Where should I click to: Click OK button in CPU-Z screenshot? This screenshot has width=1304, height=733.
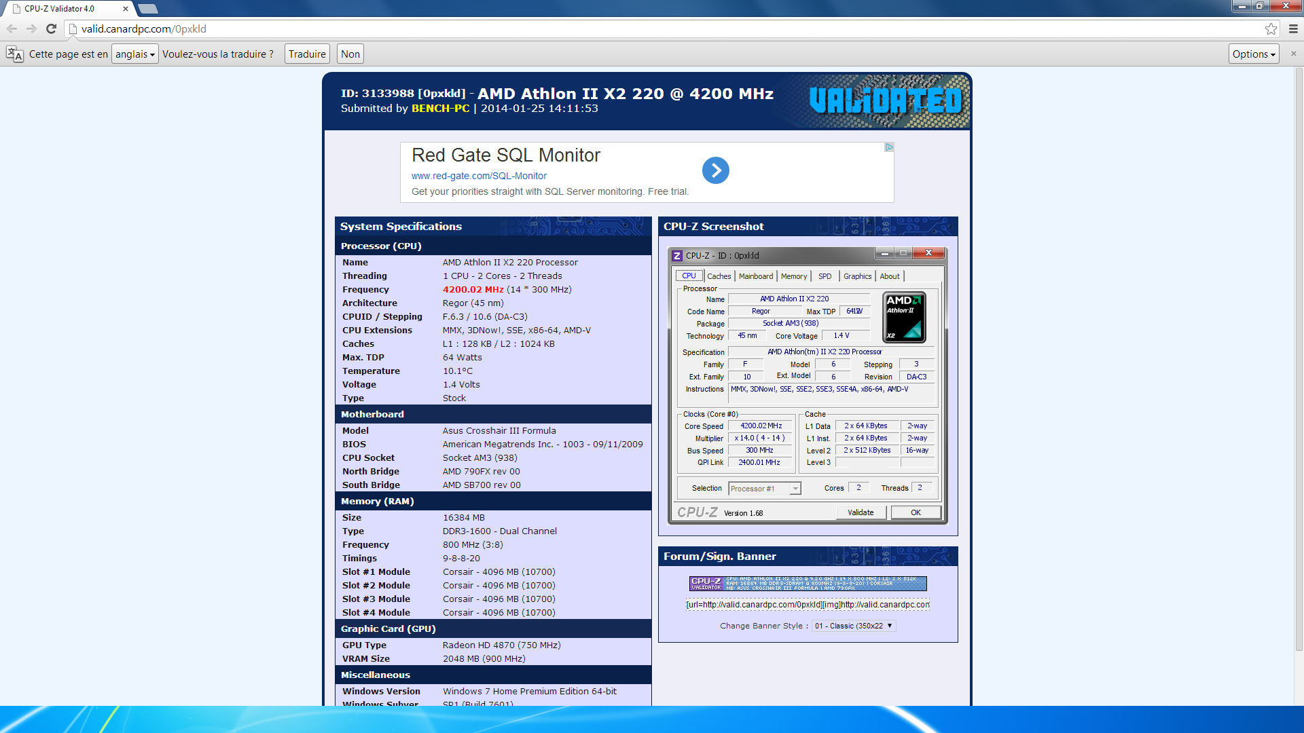coord(916,512)
